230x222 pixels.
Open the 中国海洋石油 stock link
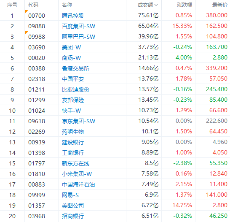click(78, 184)
